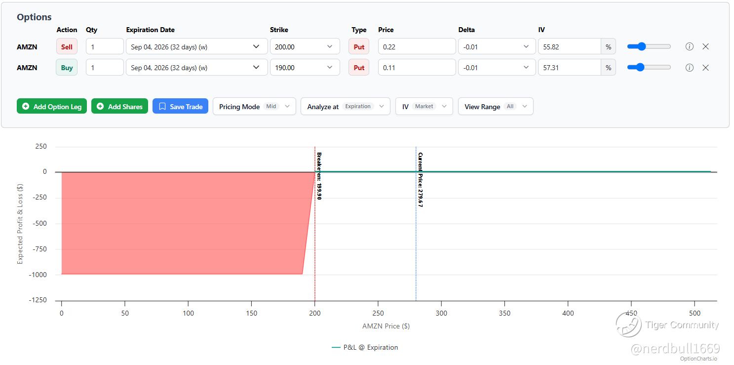
Task: Open the 200.00 strike dropdown
Action: click(305, 46)
